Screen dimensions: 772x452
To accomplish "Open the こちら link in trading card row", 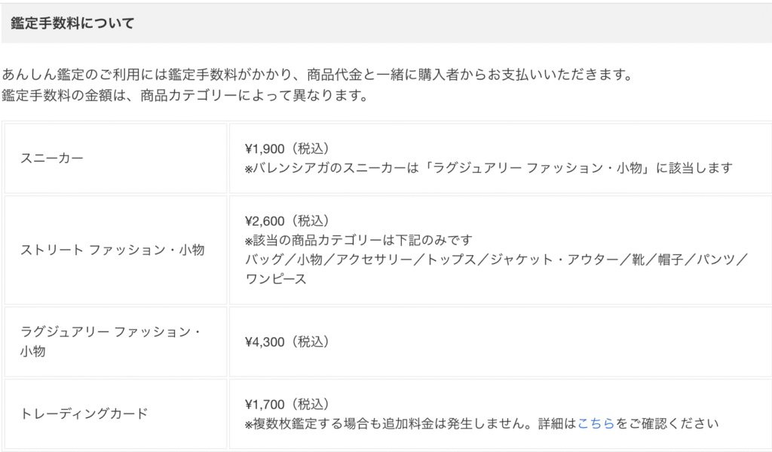I will tap(596, 423).
